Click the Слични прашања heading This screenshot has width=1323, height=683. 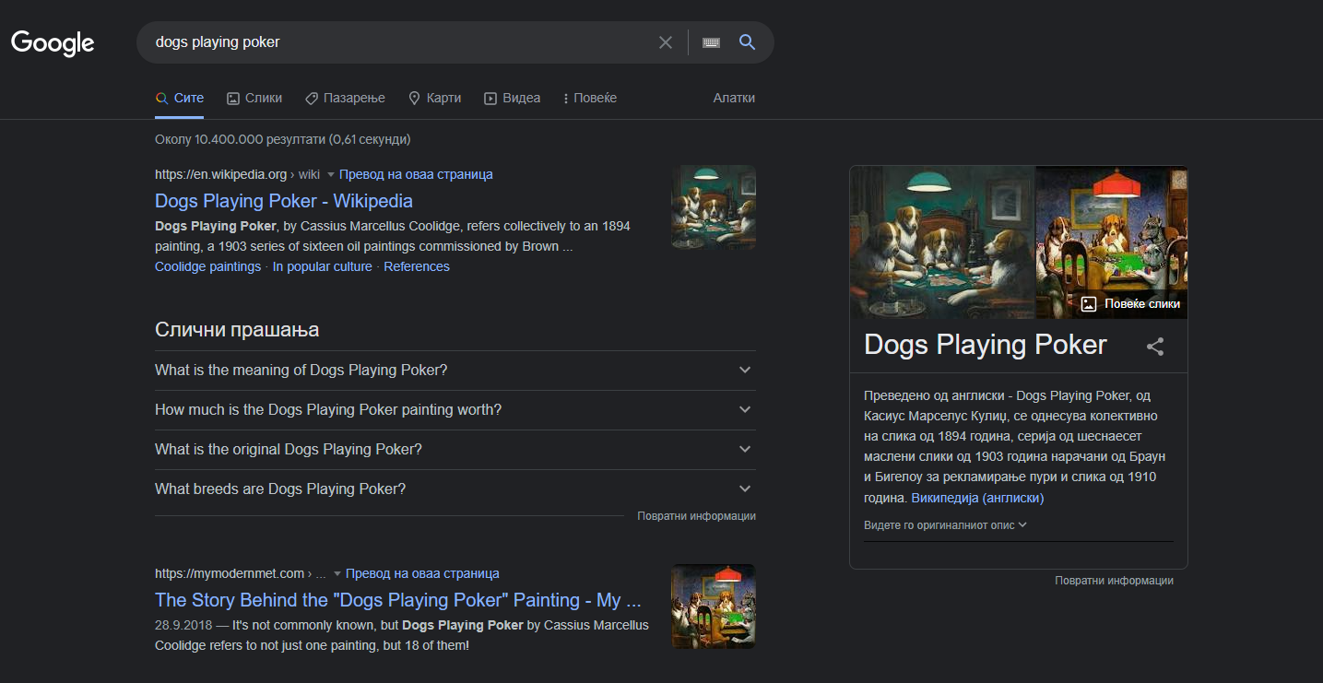click(237, 330)
